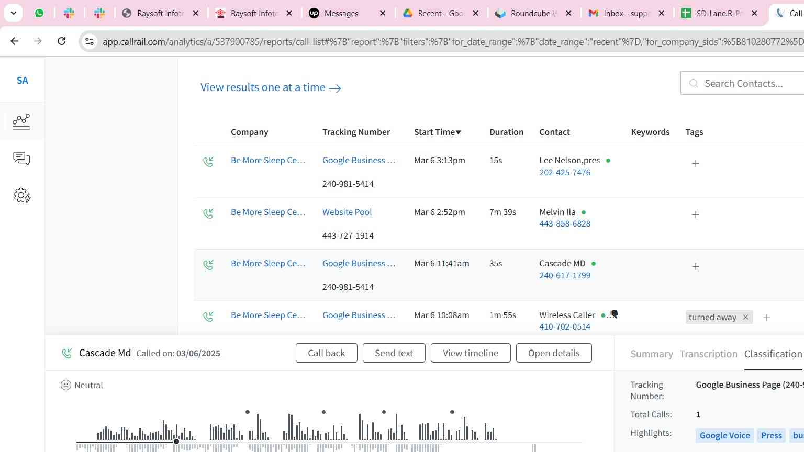Click the Send text button
Viewport: 804px width, 452px height.
pos(394,353)
